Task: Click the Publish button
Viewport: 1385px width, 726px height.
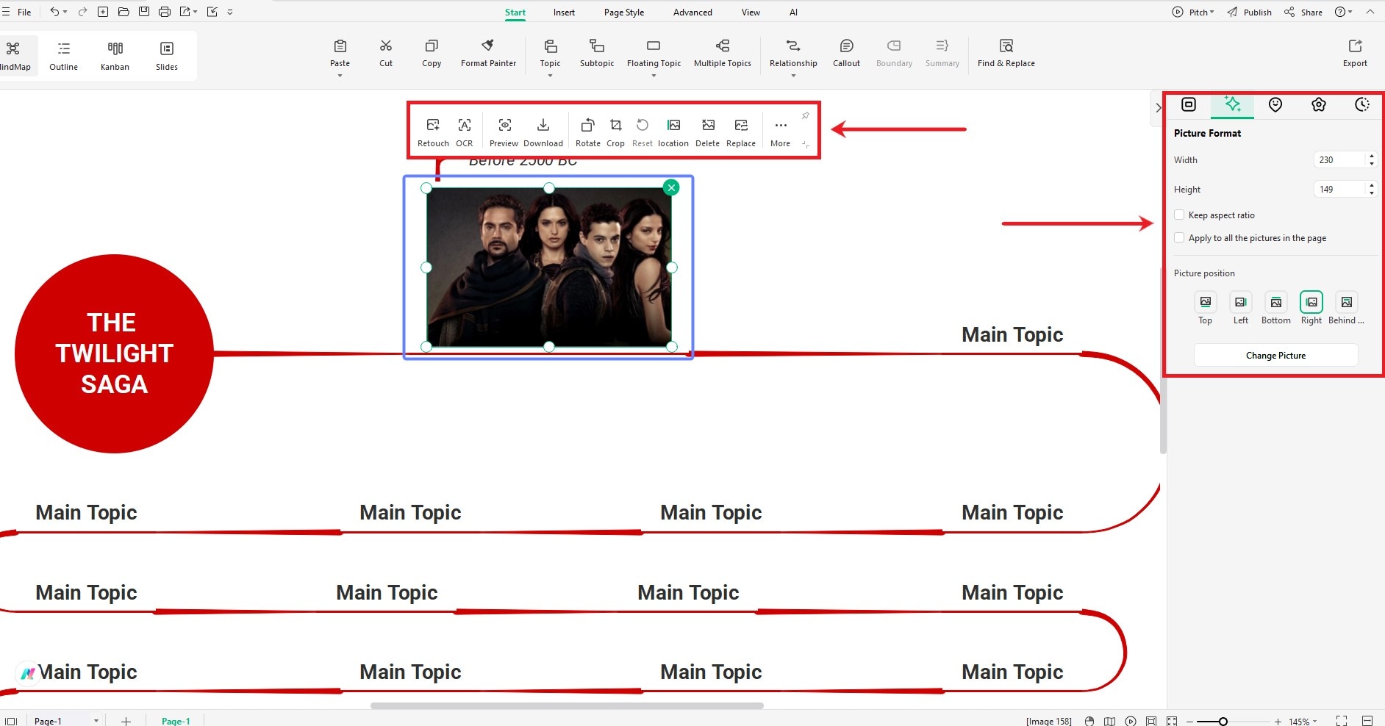Action: [x=1250, y=12]
